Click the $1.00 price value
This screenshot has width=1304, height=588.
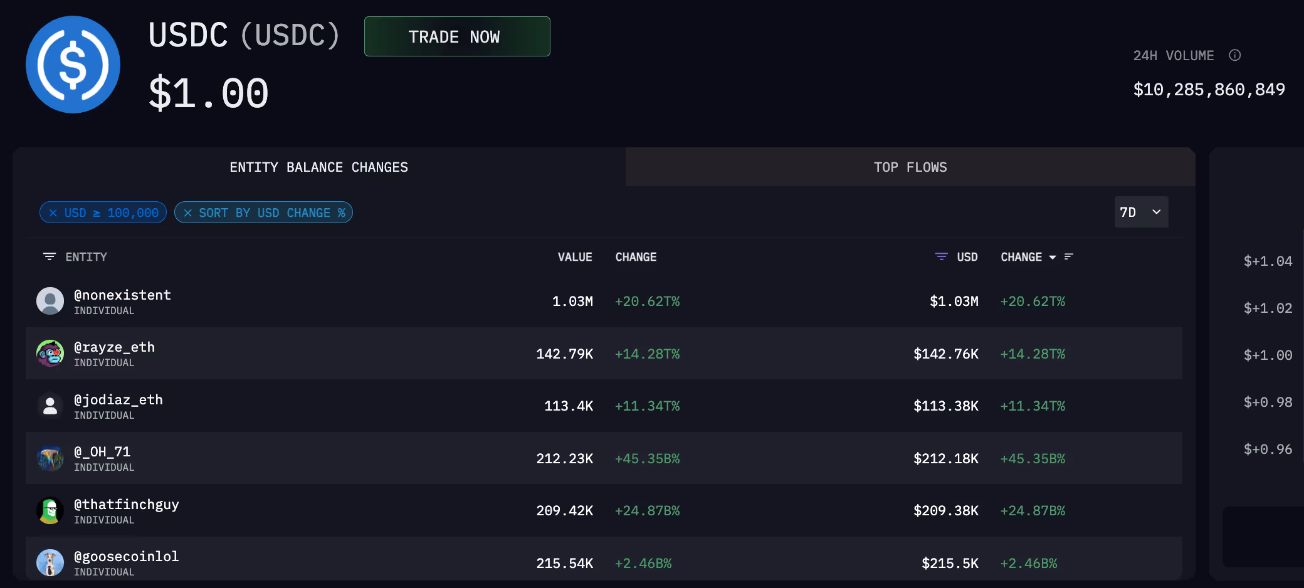(x=209, y=93)
